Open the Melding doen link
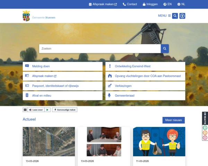 [62, 66]
